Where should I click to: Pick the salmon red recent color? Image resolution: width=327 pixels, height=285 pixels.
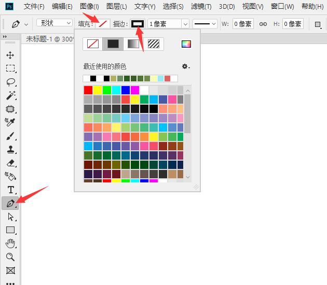(167, 78)
